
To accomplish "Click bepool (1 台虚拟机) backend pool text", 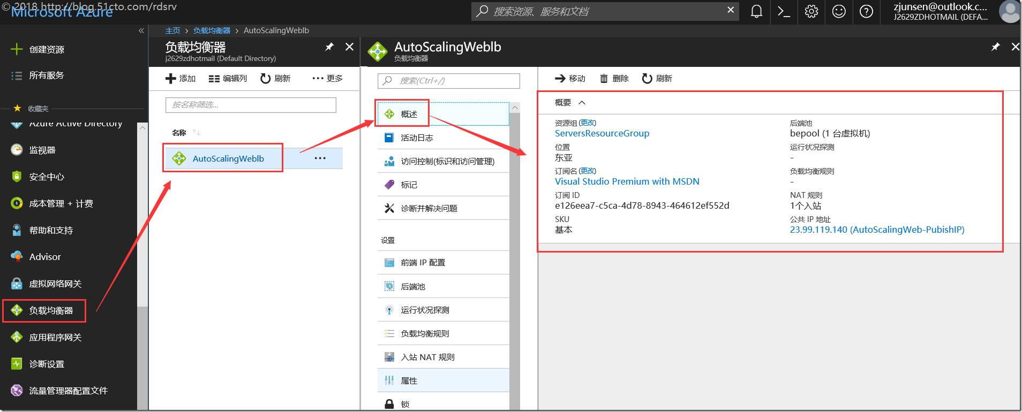I will [x=830, y=133].
